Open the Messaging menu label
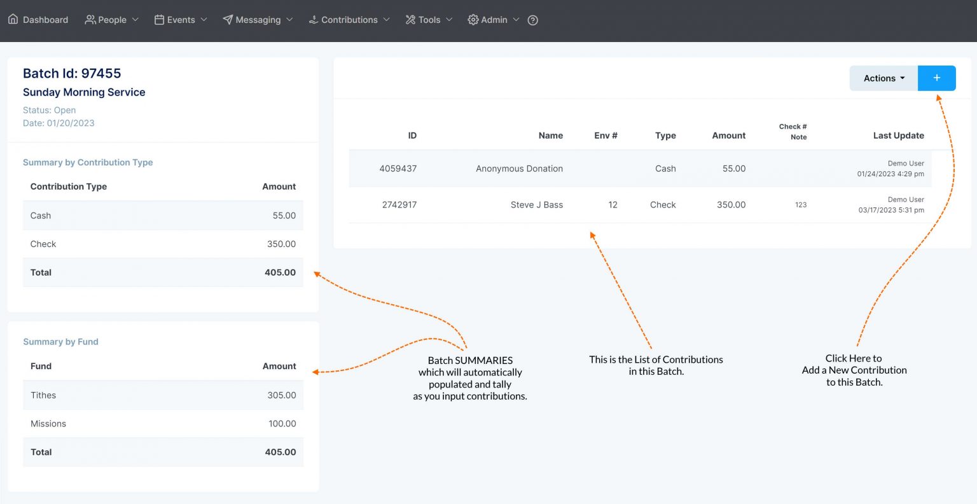This screenshot has width=977, height=504. 258,20
